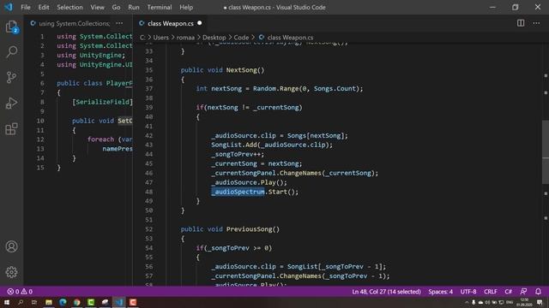Select language mode C# in status bar
The image size is (549, 308).
(x=508, y=291)
